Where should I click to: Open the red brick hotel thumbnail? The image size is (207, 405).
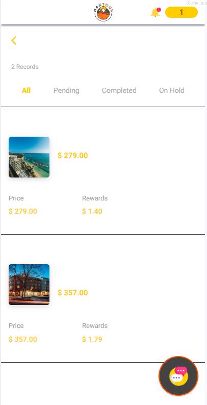[29, 285]
